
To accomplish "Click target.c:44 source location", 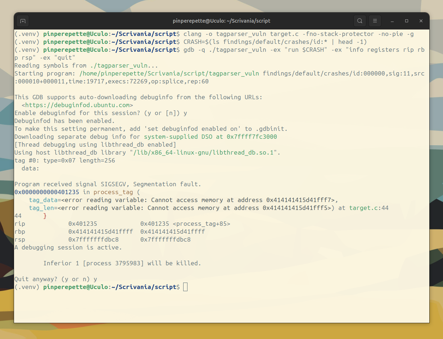I will tap(369, 208).
